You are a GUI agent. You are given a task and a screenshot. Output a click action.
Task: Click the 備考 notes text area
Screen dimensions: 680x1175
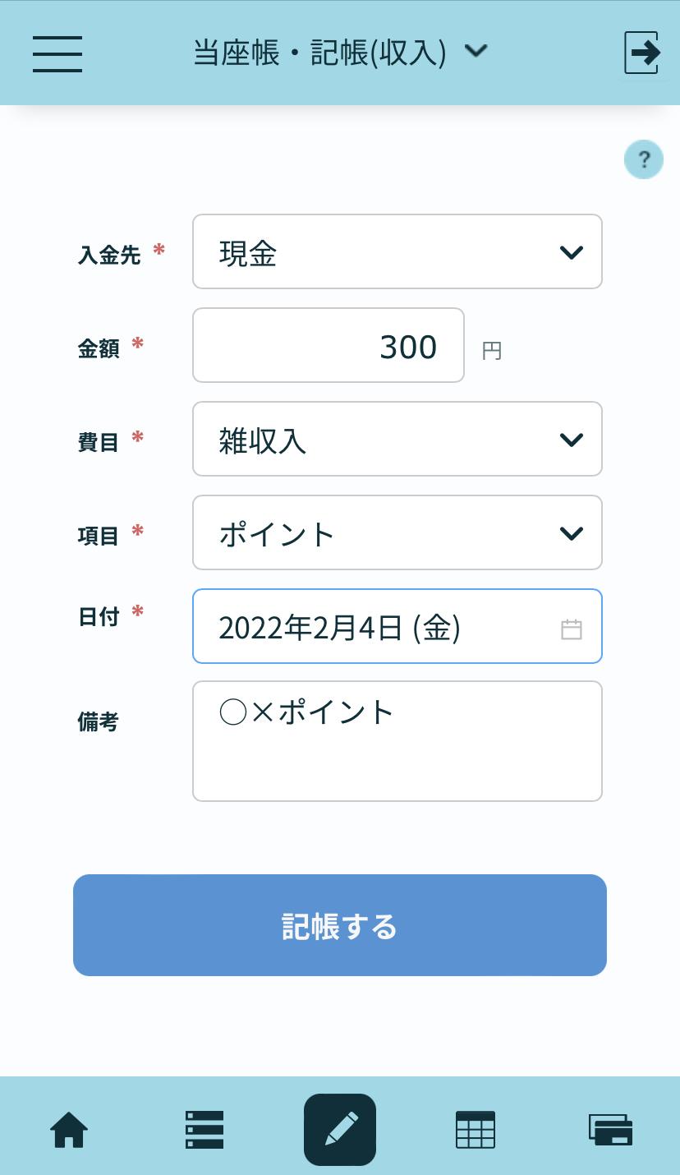397,741
